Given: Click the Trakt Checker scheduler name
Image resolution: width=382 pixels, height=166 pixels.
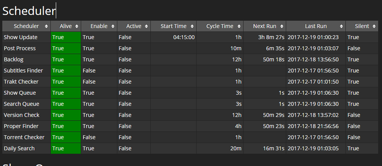Looking at the screenshot, I should (21, 82).
